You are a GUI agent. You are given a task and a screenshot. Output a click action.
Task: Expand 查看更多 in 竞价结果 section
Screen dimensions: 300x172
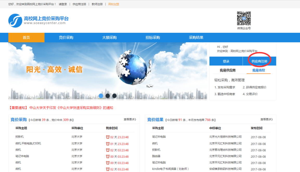[266, 119]
